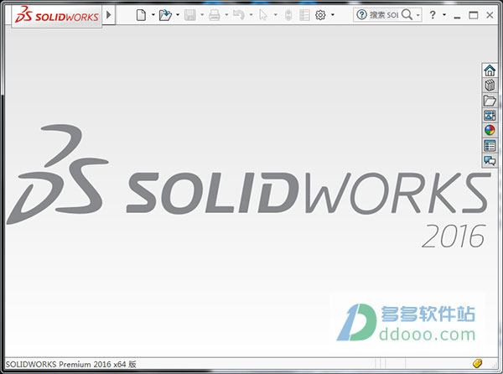503x374 pixels.
Task: Expand the Help dropdown arrow
Action: pos(444,15)
